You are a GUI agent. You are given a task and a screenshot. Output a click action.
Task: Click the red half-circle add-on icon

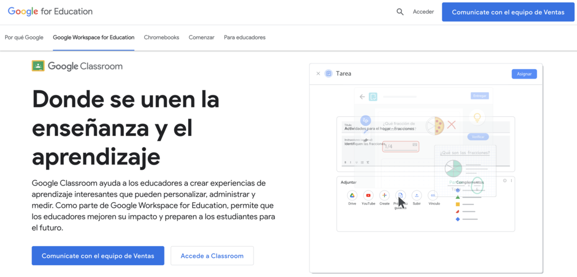[458, 212]
